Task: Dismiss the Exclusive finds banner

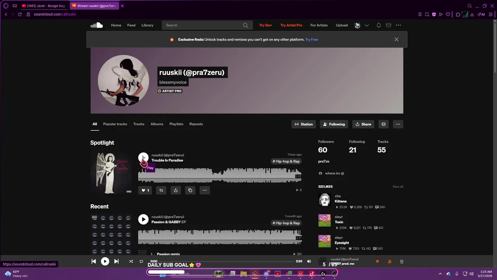Action: [396, 40]
